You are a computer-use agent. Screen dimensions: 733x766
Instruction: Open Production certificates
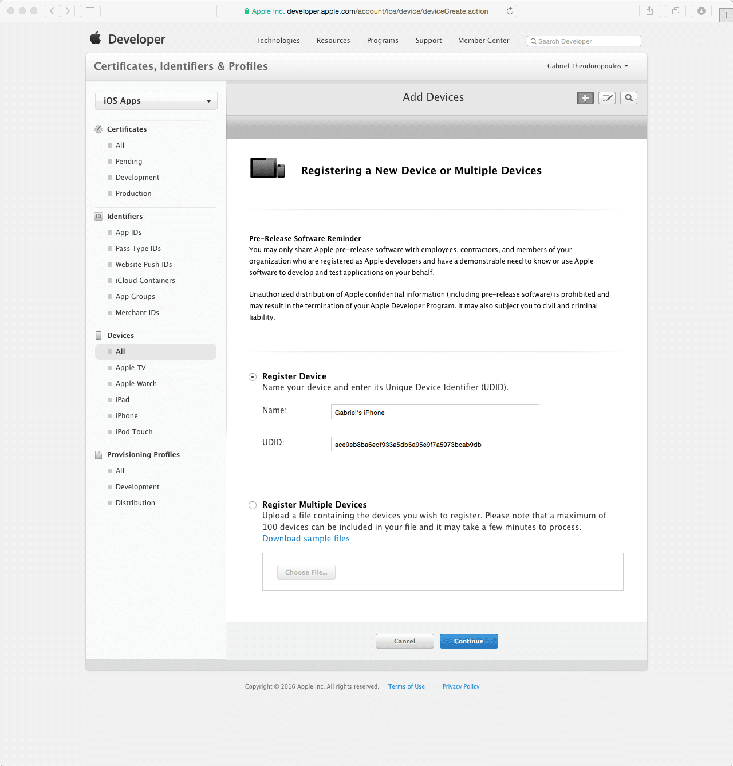(x=133, y=194)
